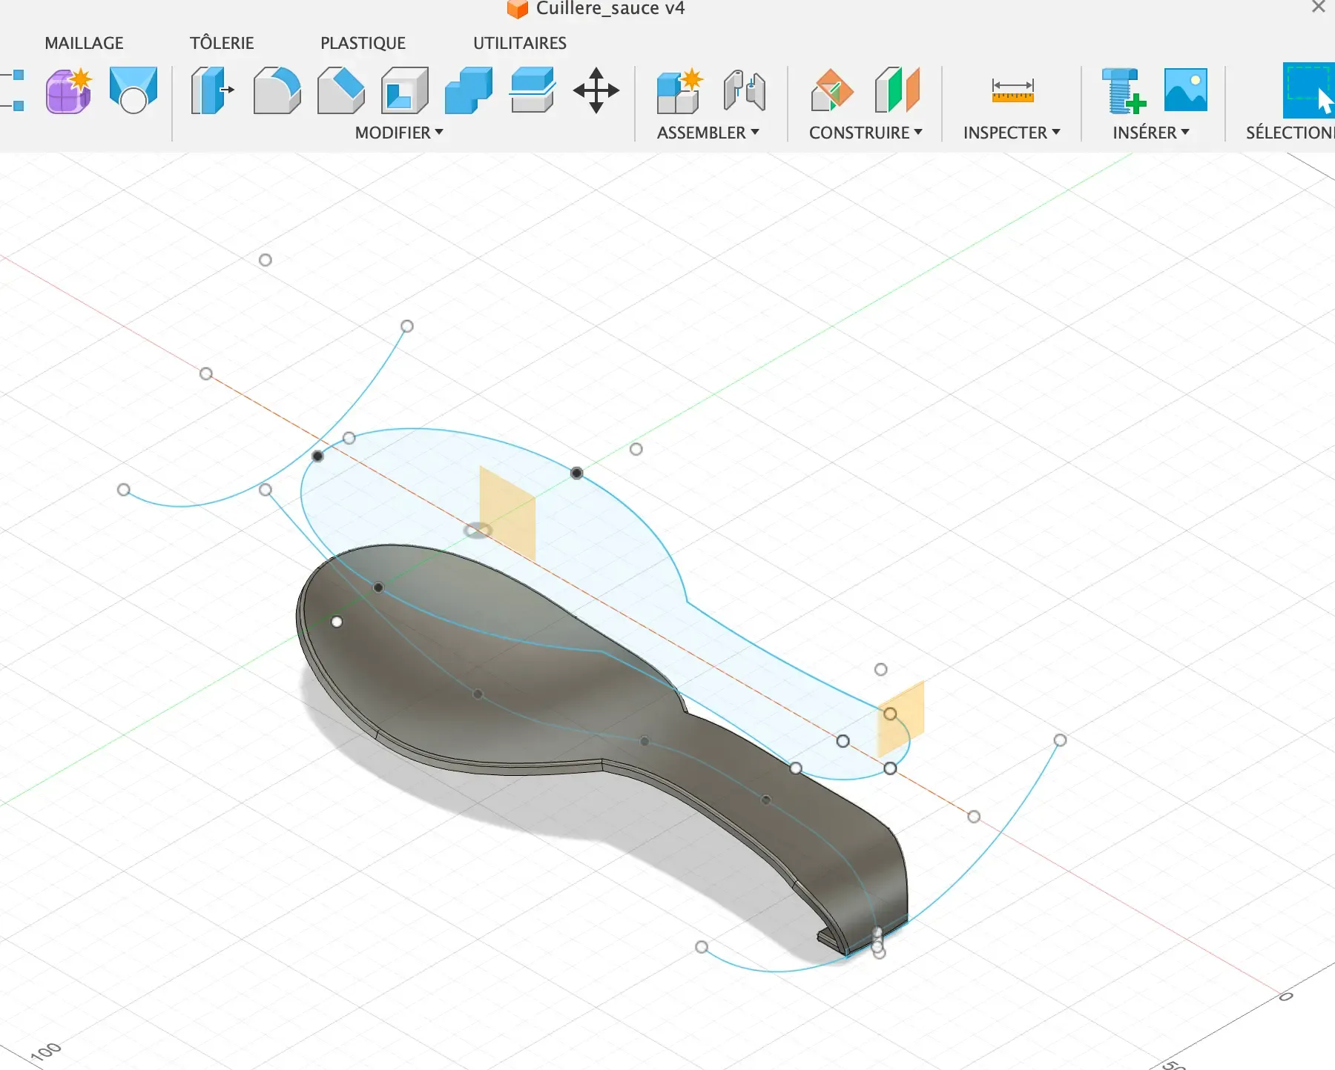This screenshot has width=1335, height=1070.
Task: Select the white sketch point on spoon bowl
Action: [x=337, y=622]
